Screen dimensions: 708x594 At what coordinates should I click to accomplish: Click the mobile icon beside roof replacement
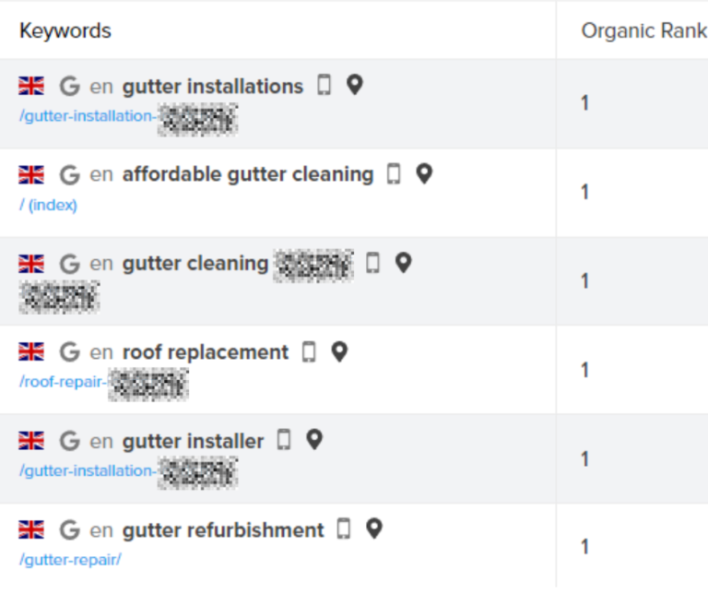click(x=310, y=351)
